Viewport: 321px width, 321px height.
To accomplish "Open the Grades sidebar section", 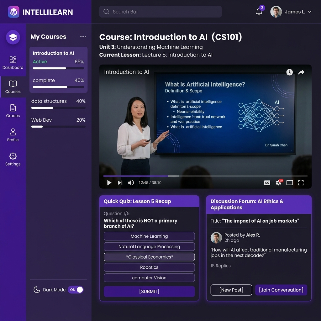I will click(x=13, y=111).
